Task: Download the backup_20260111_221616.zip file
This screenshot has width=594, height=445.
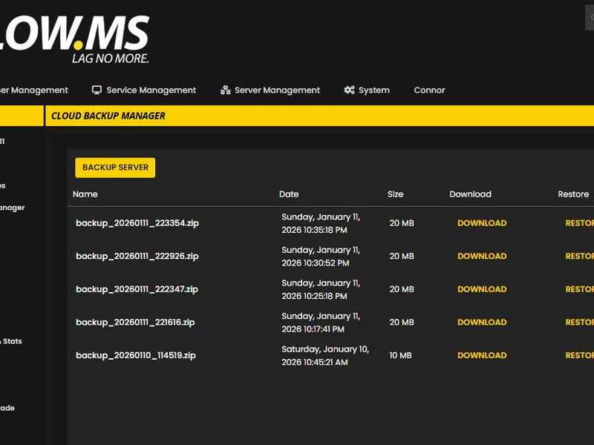Action: [x=482, y=322]
